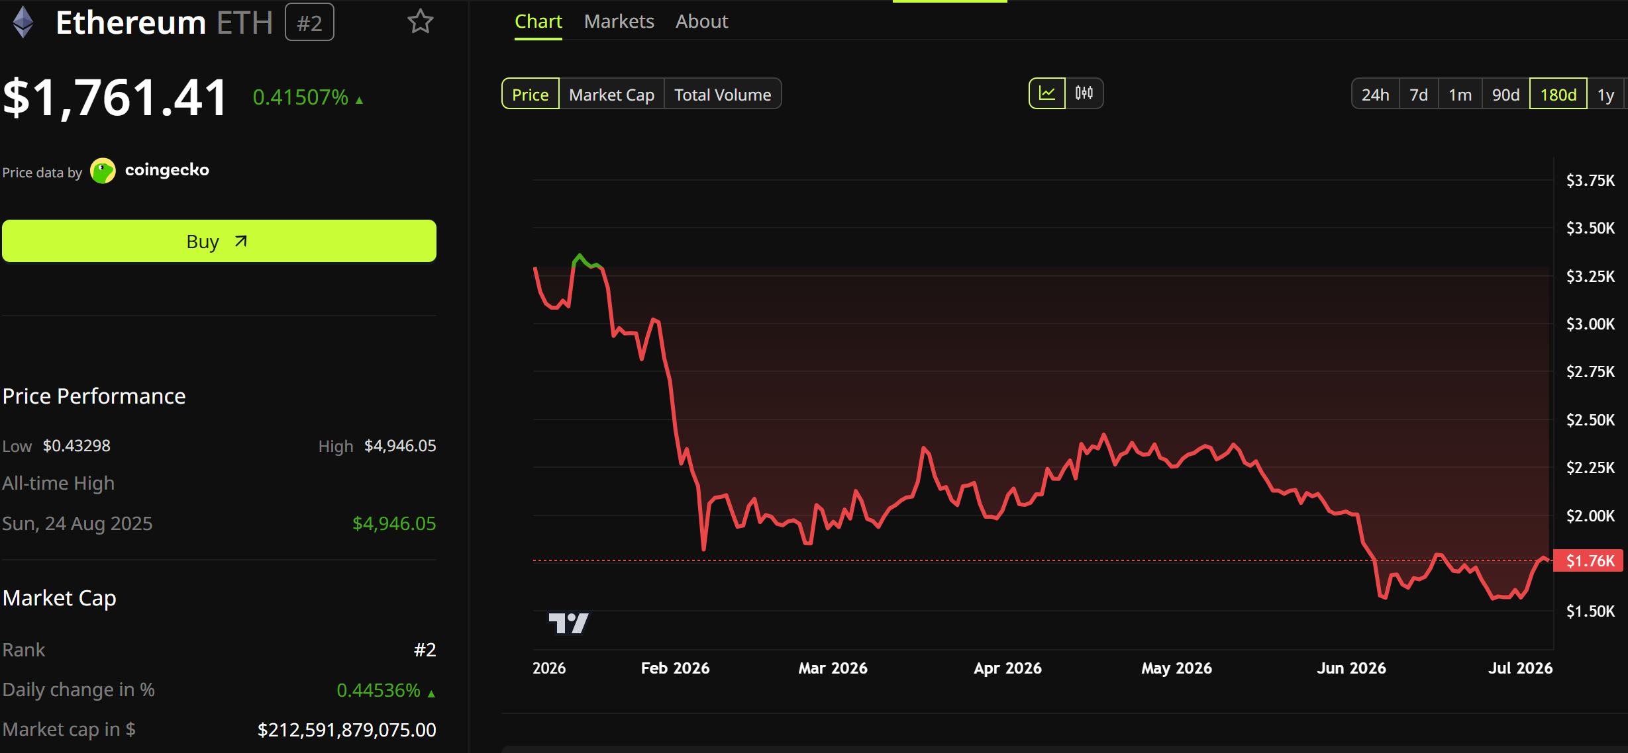Viewport: 1628px width, 753px height.
Task: Click the May 2026 axis label
Action: click(1176, 668)
